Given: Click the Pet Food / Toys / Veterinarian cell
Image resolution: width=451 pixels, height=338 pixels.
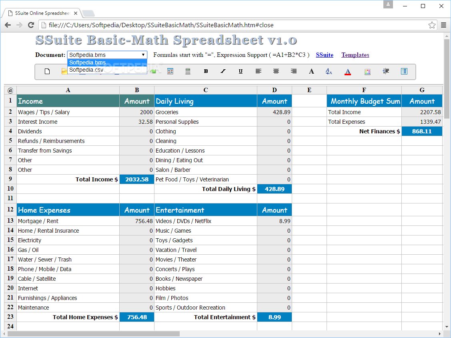Looking at the screenshot, I should click(206, 179).
